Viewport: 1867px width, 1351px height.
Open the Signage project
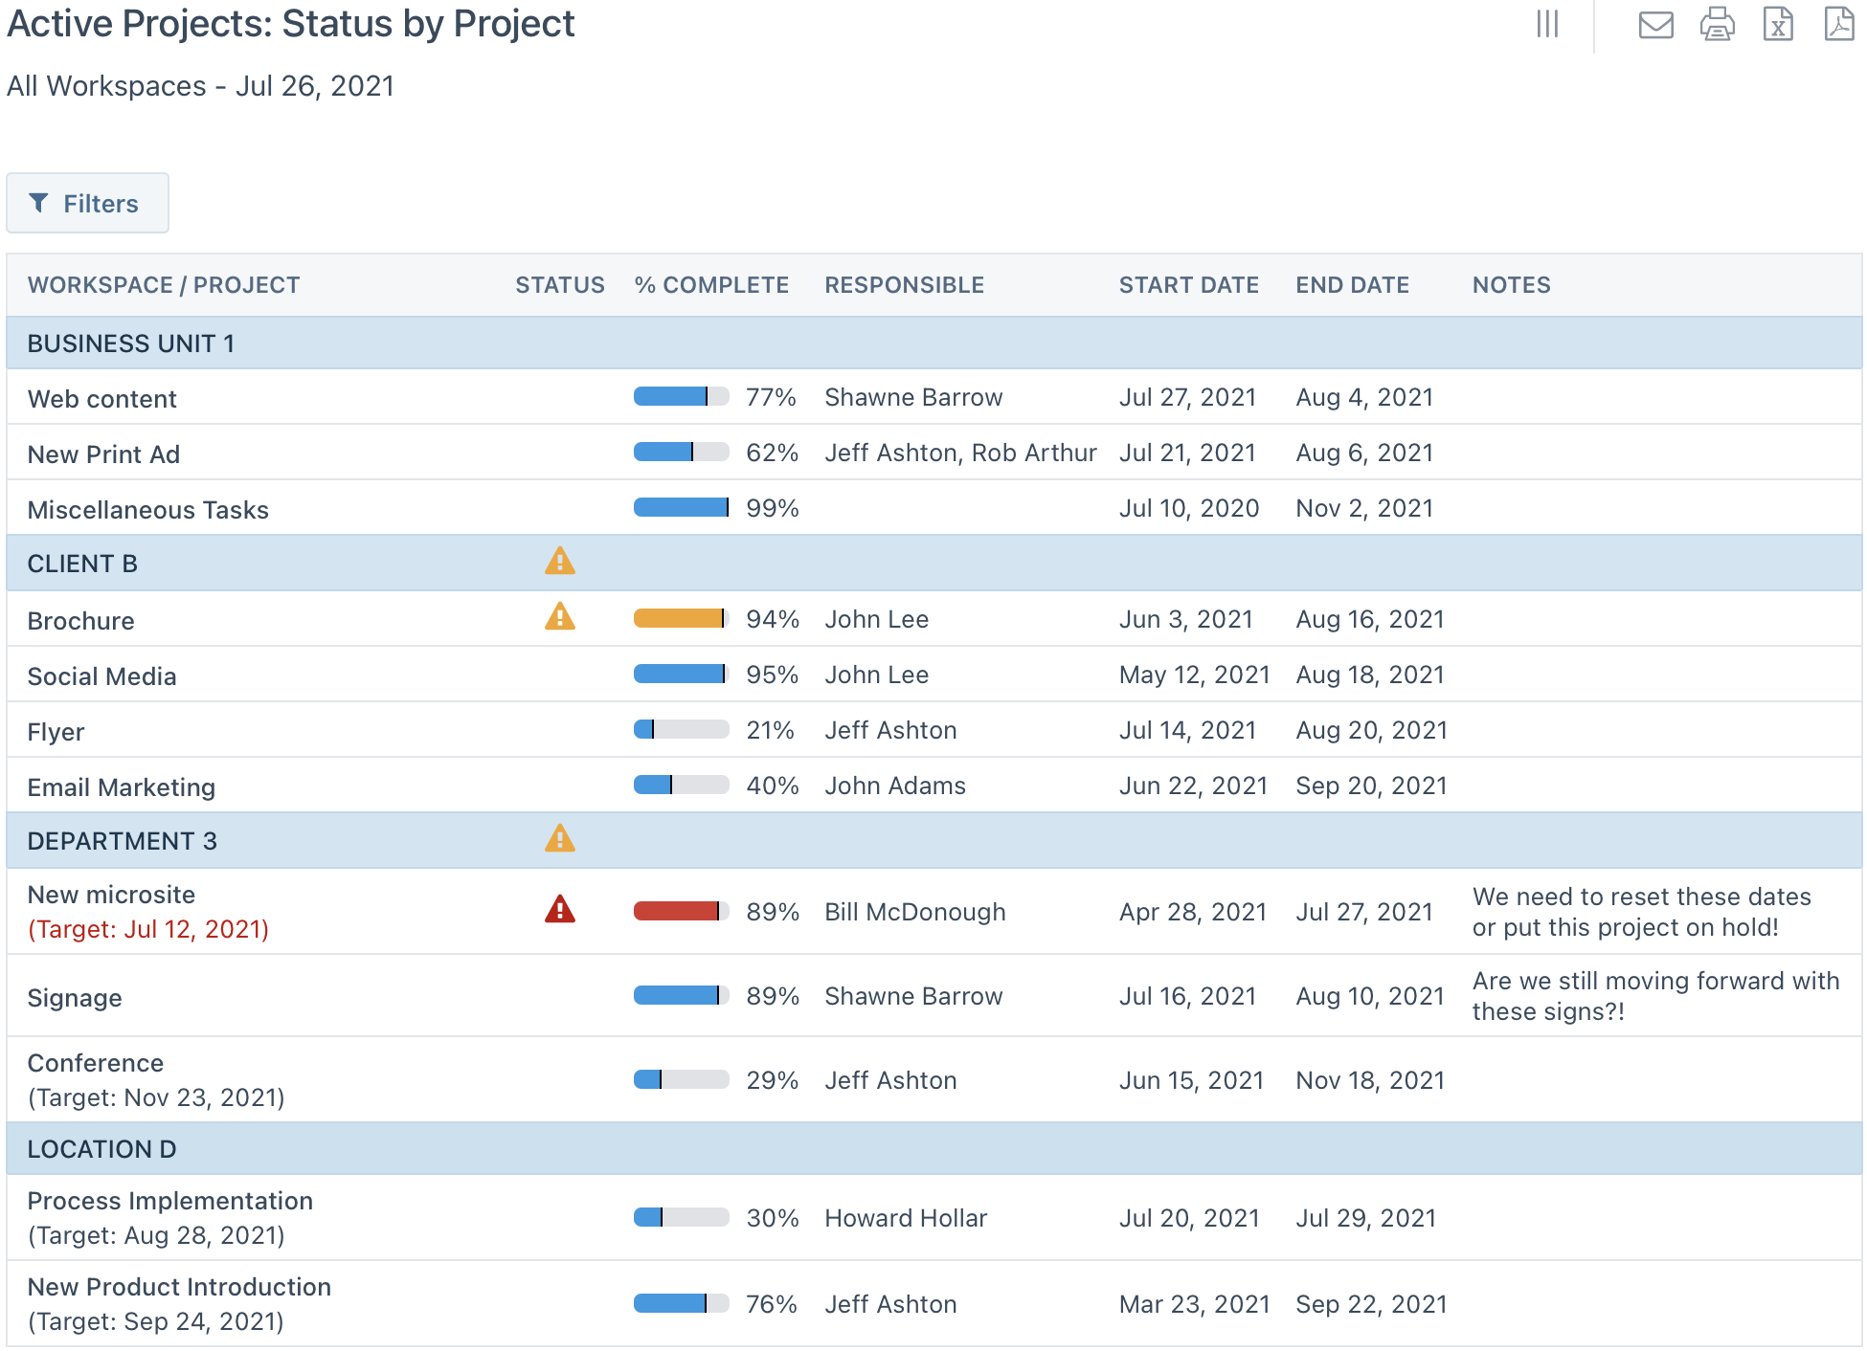click(75, 997)
